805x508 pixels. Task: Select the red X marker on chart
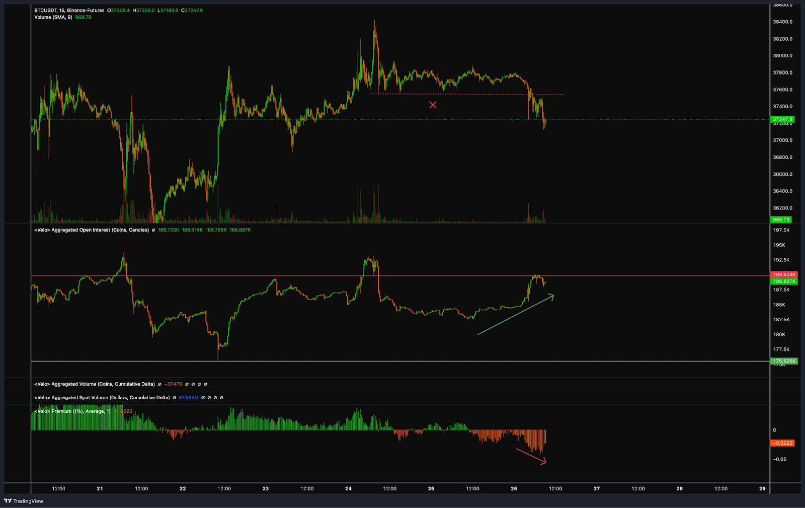pyautogui.click(x=433, y=105)
